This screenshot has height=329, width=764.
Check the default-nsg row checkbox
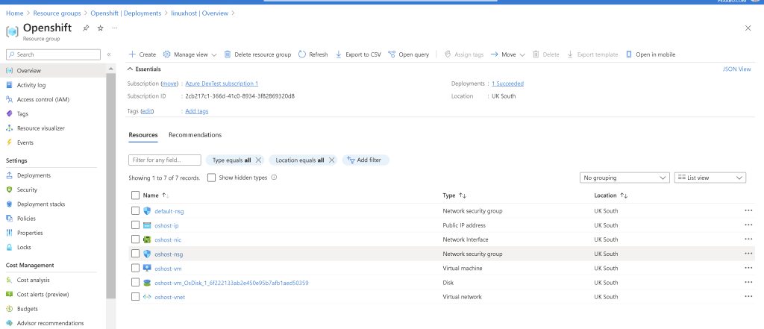click(136, 211)
